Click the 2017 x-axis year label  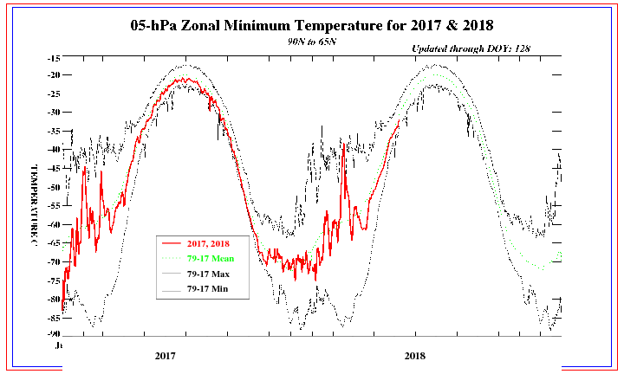[166, 355]
